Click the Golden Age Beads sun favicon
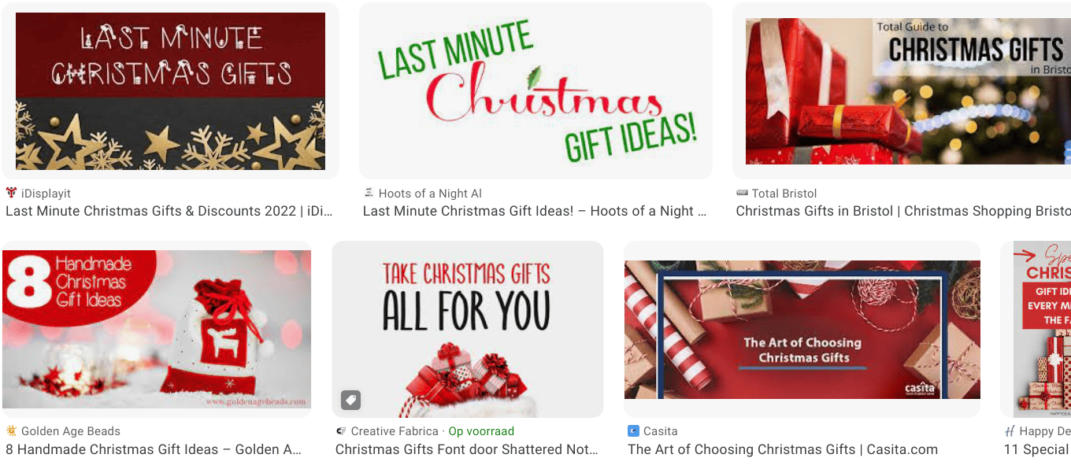This screenshot has height=469, width=1071. [x=11, y=431]
